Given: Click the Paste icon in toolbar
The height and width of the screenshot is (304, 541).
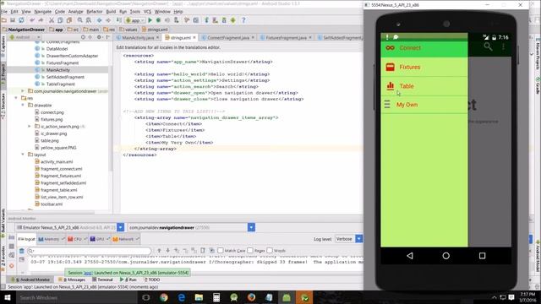Looking at the screenshot, I should 69,20.
